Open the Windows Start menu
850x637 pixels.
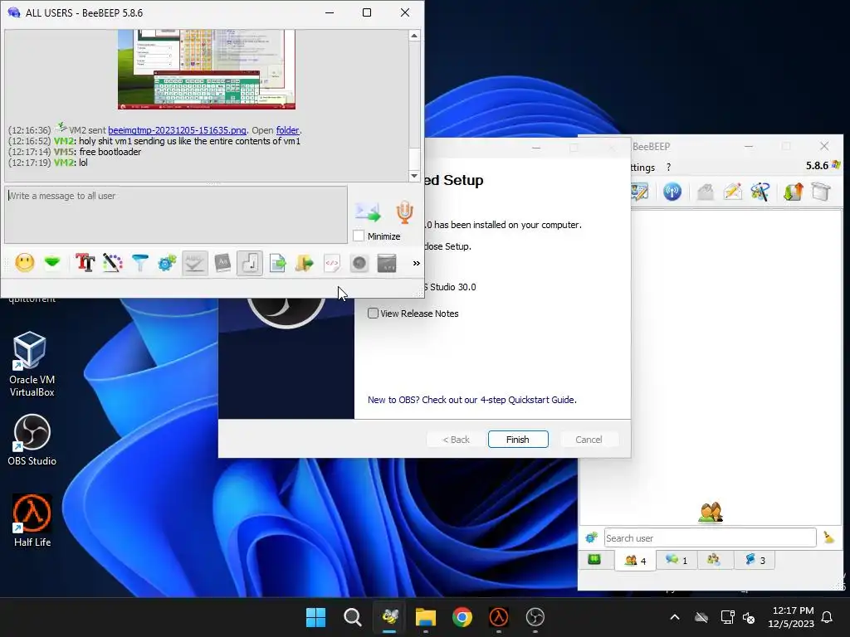click(316, 617)
